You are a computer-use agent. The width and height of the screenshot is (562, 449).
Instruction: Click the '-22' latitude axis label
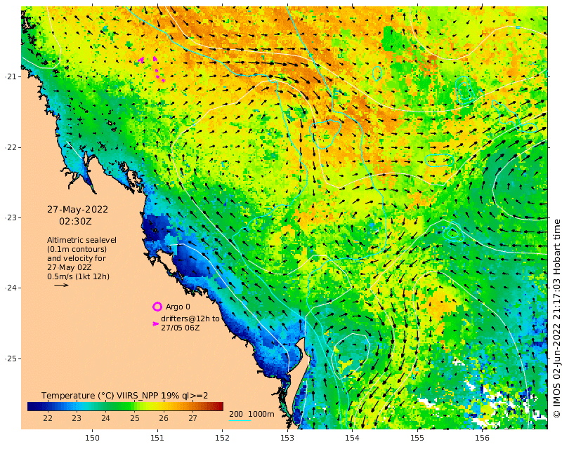[x=10, y=147]
